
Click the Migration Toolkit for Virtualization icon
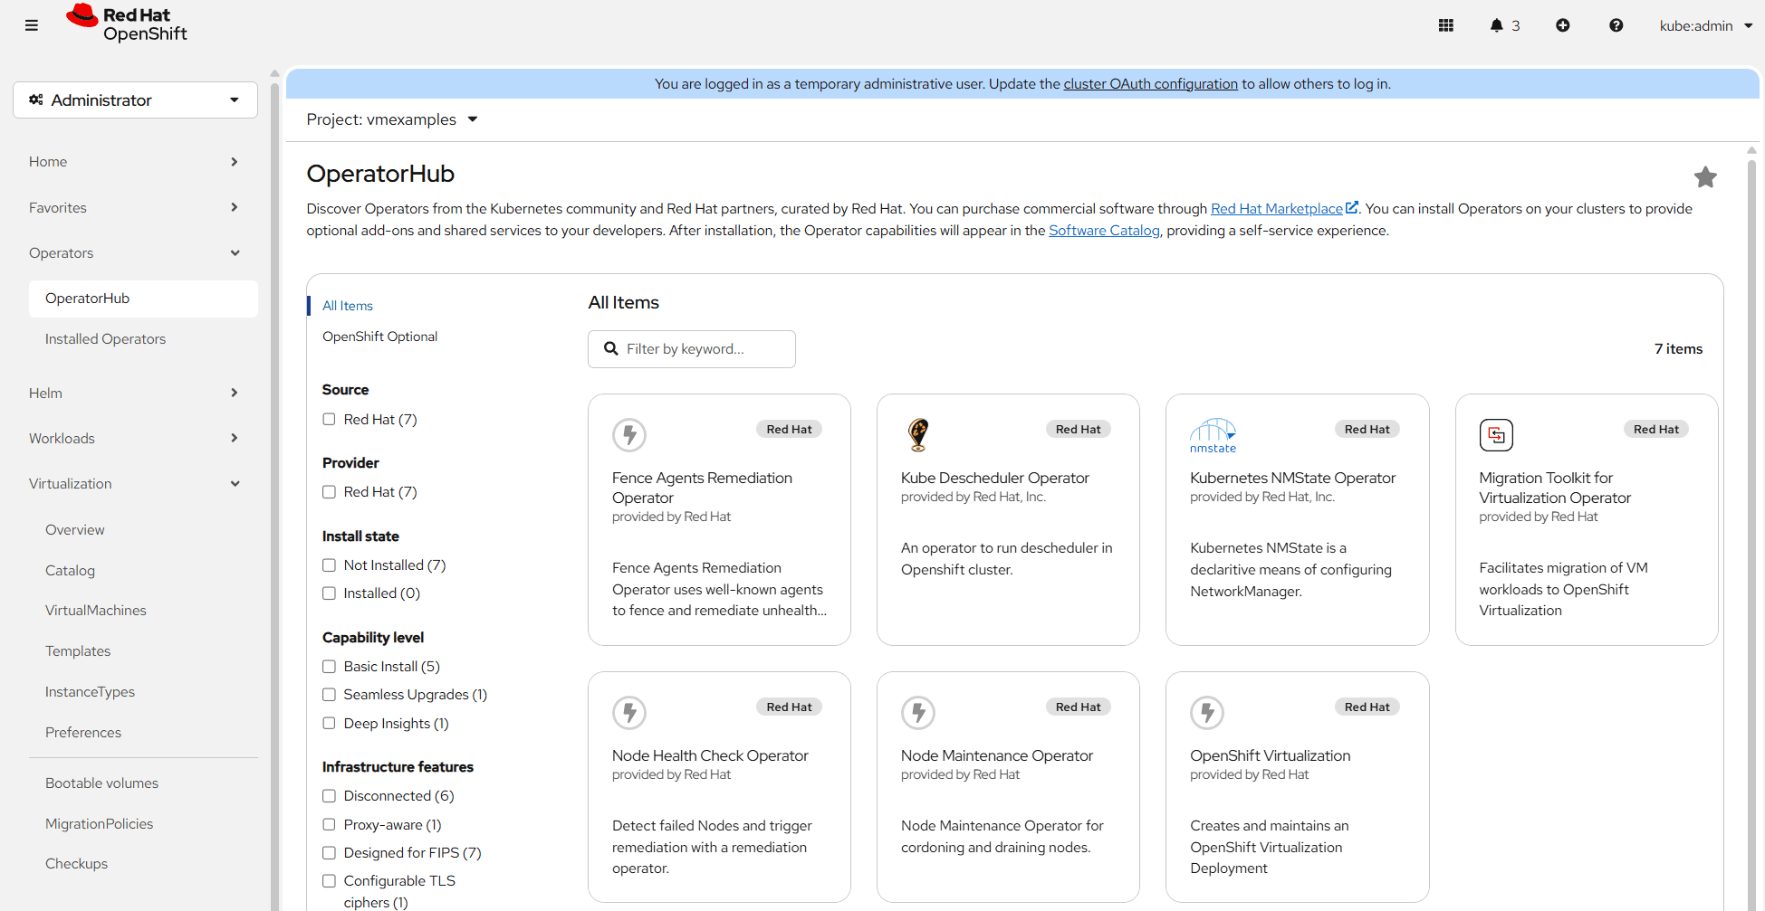[x=1496, y=435]
